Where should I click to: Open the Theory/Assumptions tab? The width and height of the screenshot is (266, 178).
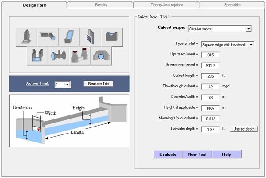point(167,5)
